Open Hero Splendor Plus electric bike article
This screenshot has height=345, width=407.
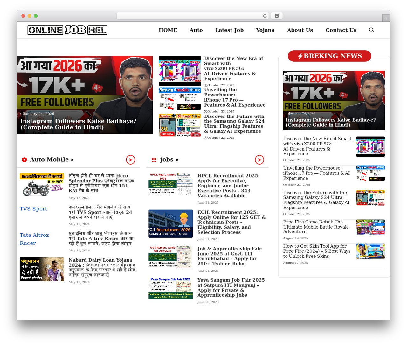click(102, 183)
